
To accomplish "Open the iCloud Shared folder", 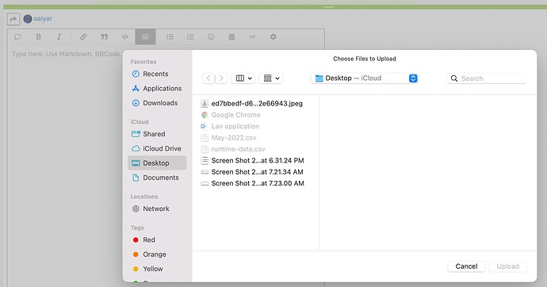I will [157, 134].
